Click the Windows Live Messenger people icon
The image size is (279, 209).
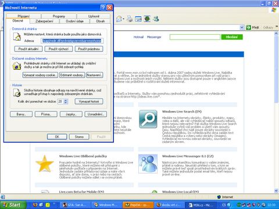point(148,164)
